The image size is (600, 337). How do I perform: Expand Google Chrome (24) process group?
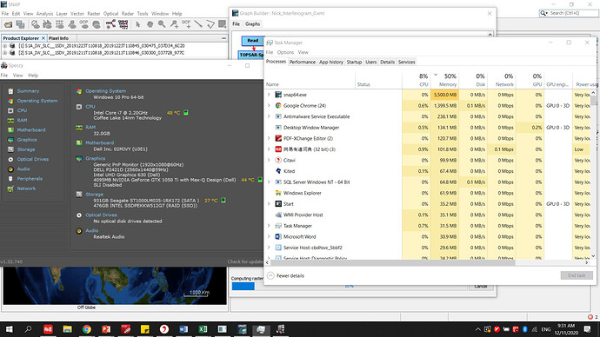tap(269, 105)
